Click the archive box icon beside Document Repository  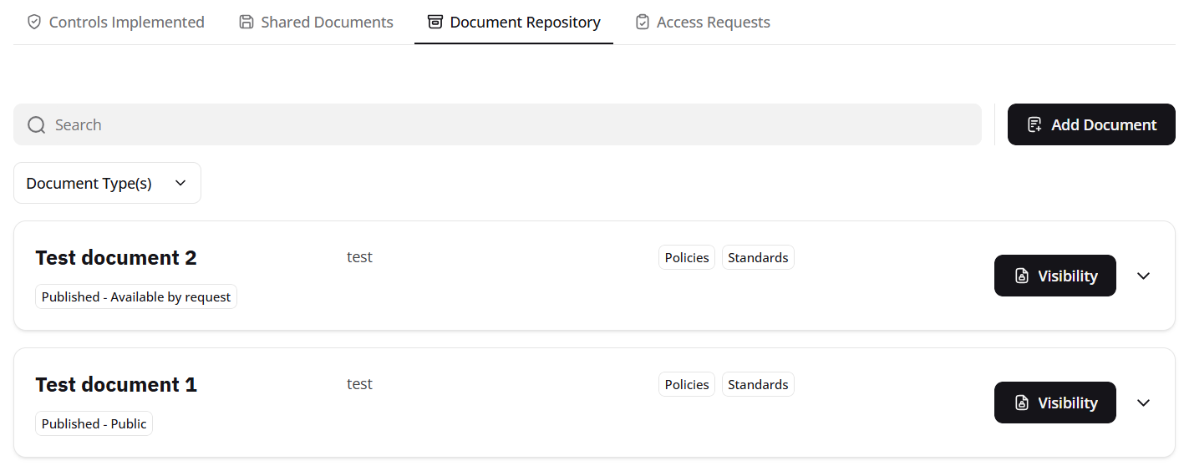coord(434,23)
